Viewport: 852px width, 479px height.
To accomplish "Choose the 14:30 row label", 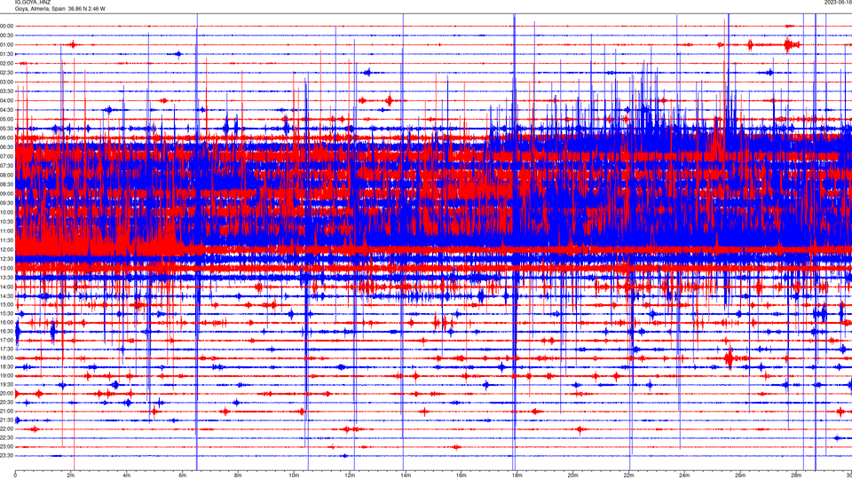I will tap(6, 296).
